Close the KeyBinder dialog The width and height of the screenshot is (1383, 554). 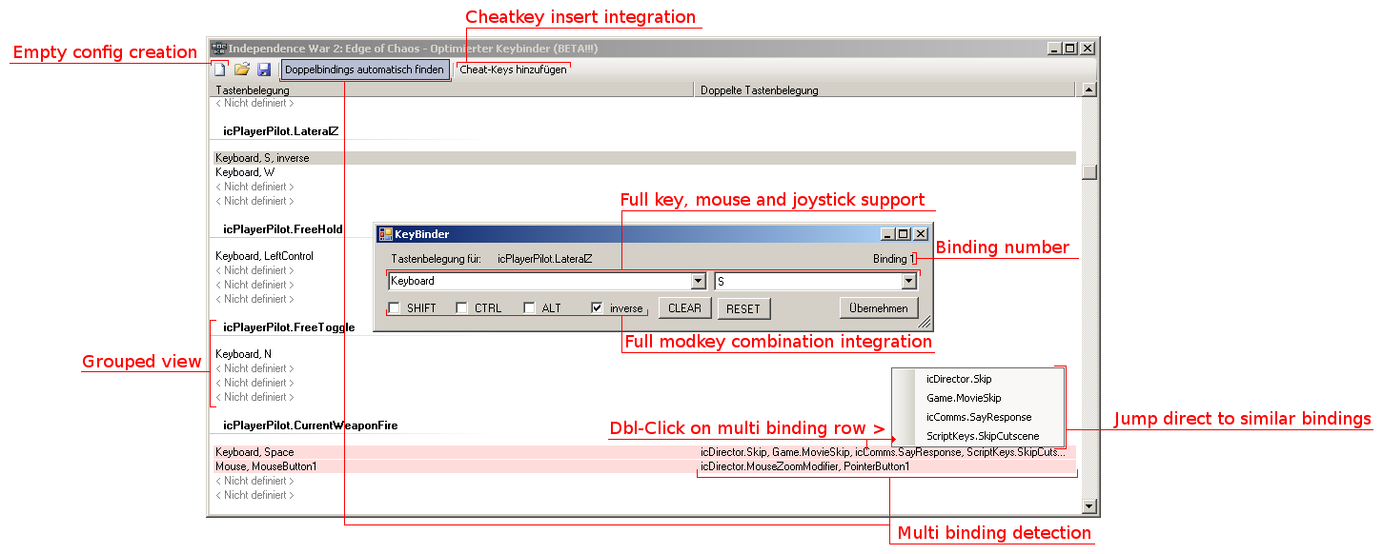921,233
